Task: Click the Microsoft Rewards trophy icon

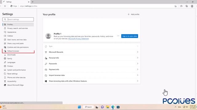Action: click(46, 52)
